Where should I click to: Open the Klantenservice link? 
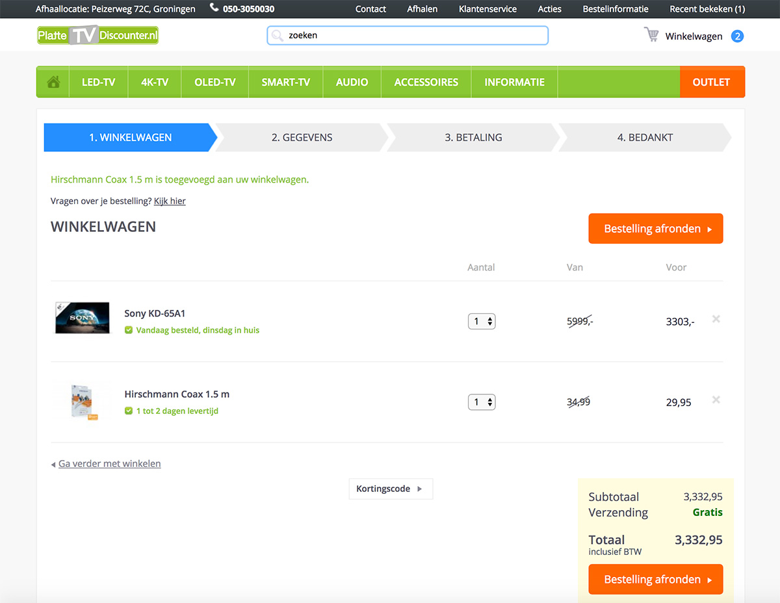(488, 9)
